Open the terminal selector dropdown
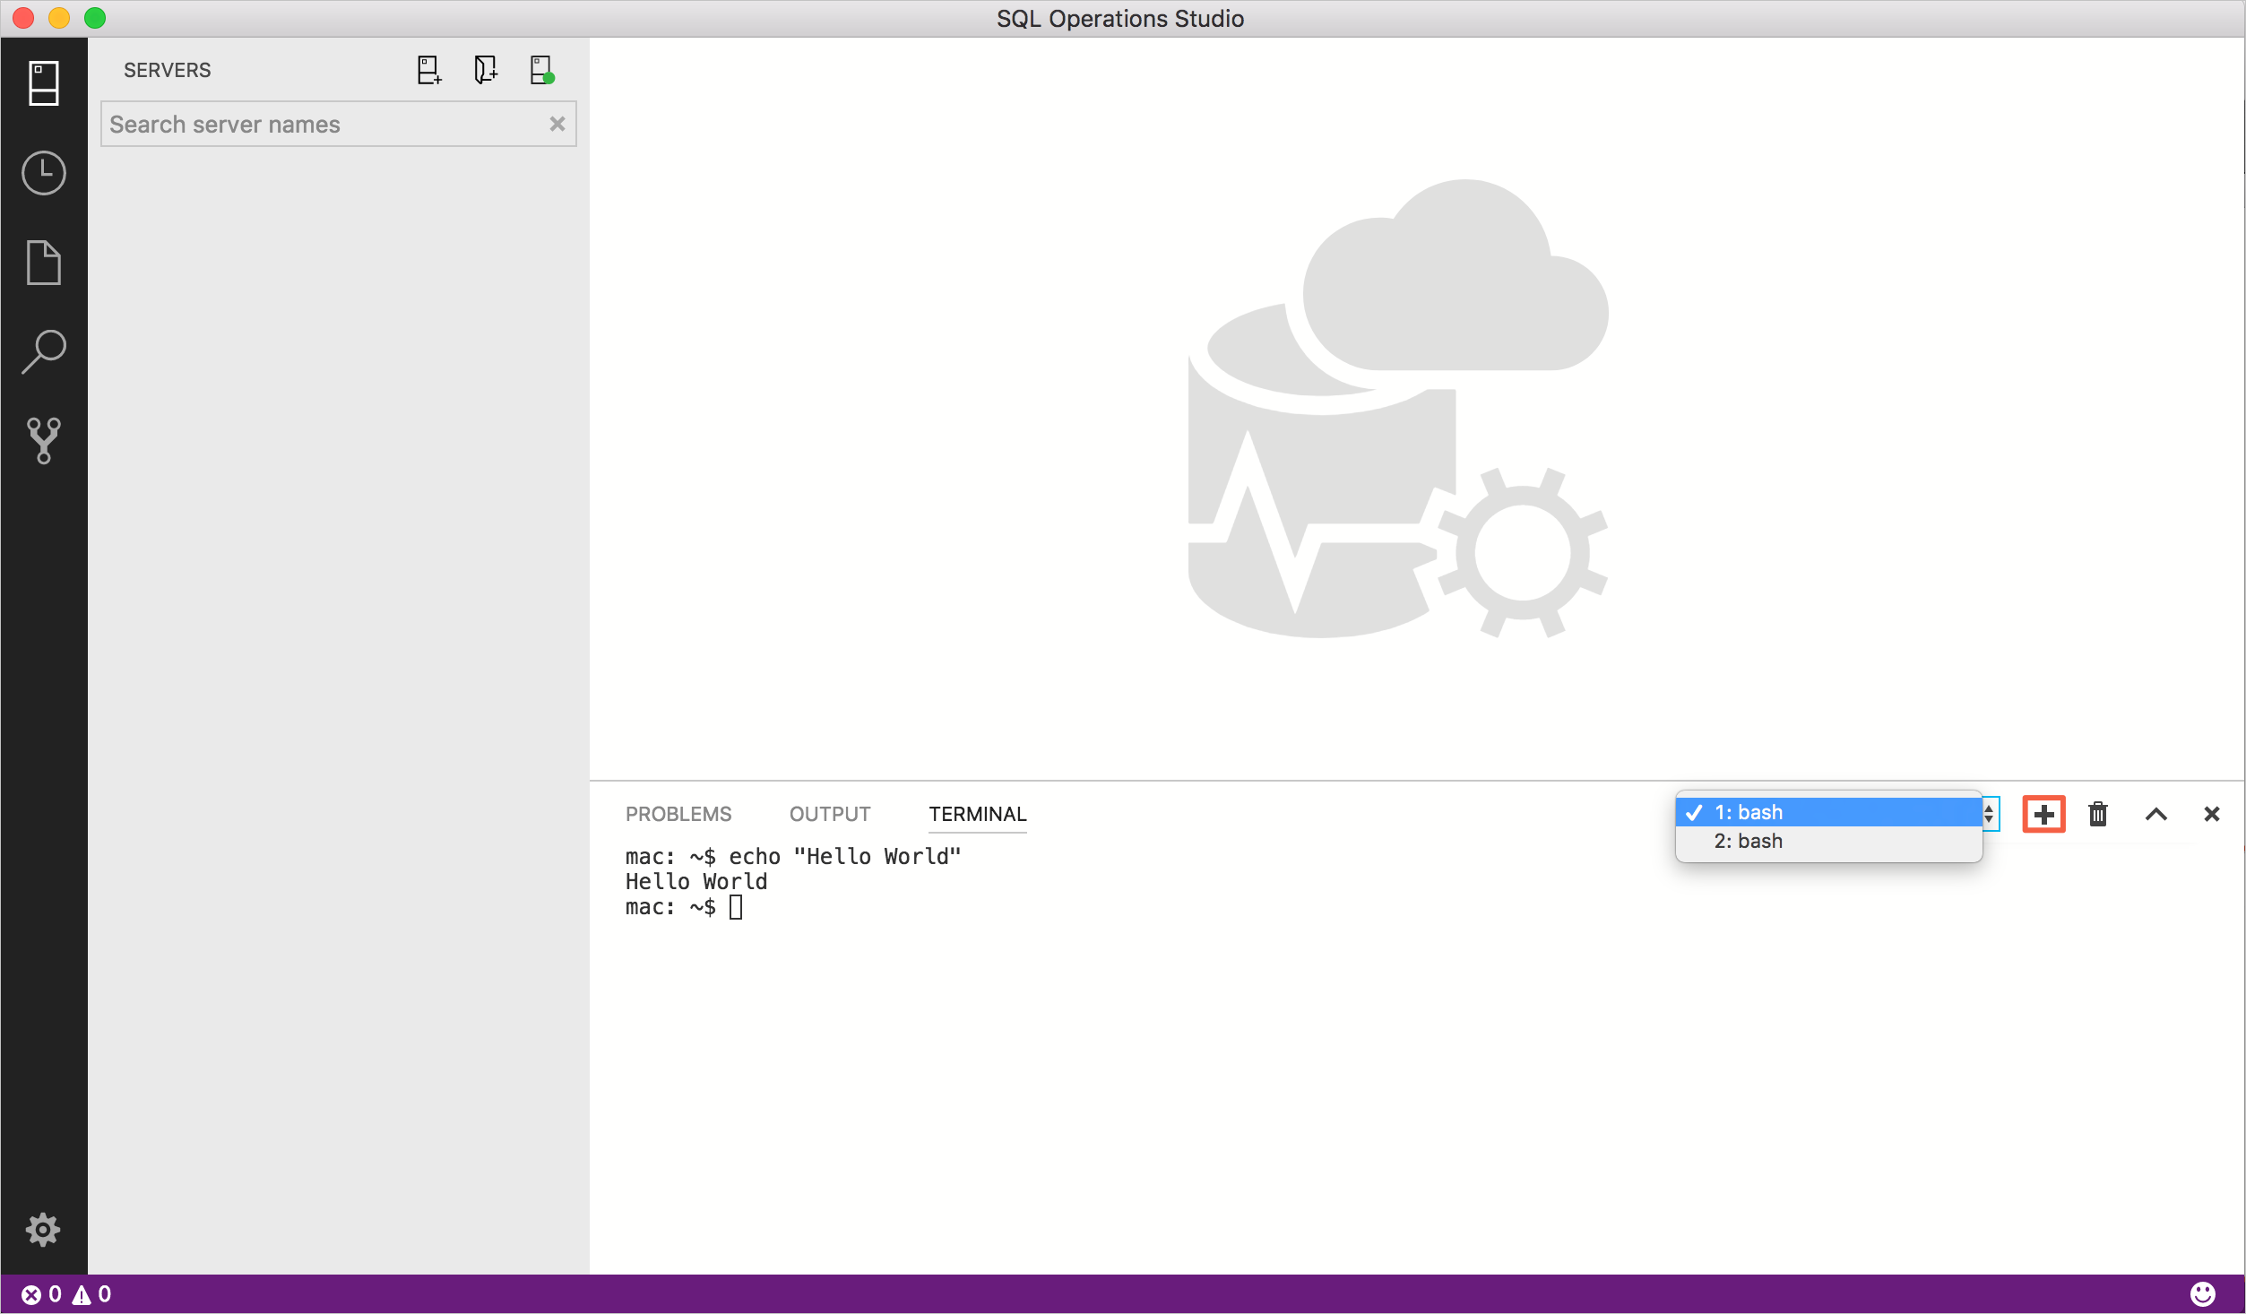This screenshot has height=1314, width=2246. click(1988, 812)
